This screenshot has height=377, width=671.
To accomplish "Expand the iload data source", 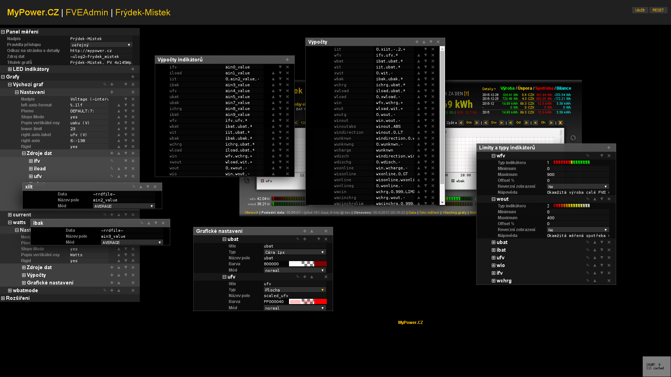I will click(31, 169).
